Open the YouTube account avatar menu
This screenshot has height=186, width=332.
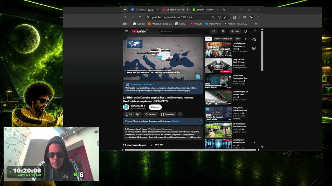click(x=254, y=31)
